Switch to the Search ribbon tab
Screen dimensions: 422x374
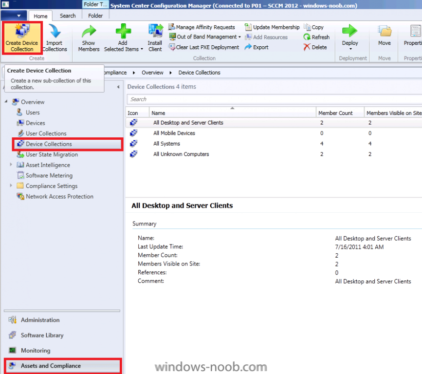click(68, 16)
